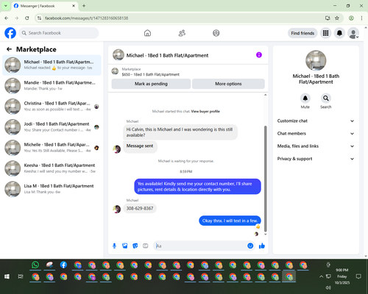Search in conversation magnifier icon
The width and height of the screenshot is (368, 294).
[x=326, y=98]
